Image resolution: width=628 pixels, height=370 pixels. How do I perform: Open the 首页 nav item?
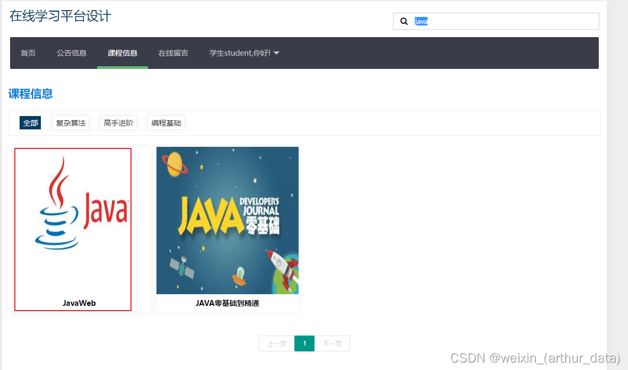click(x=28, y=53)
